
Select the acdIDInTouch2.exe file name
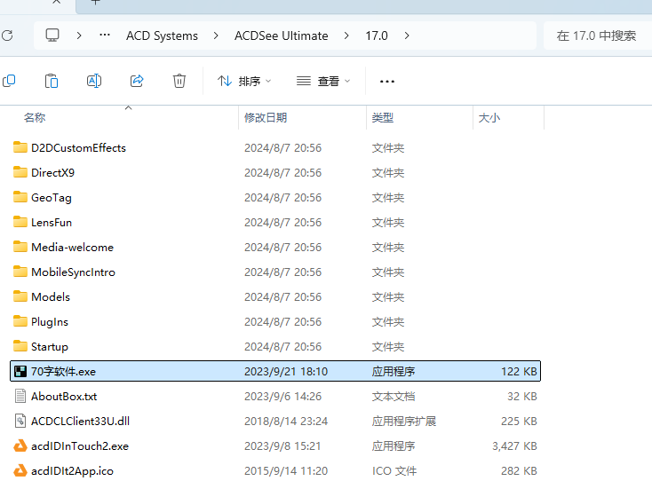point(80,446)
